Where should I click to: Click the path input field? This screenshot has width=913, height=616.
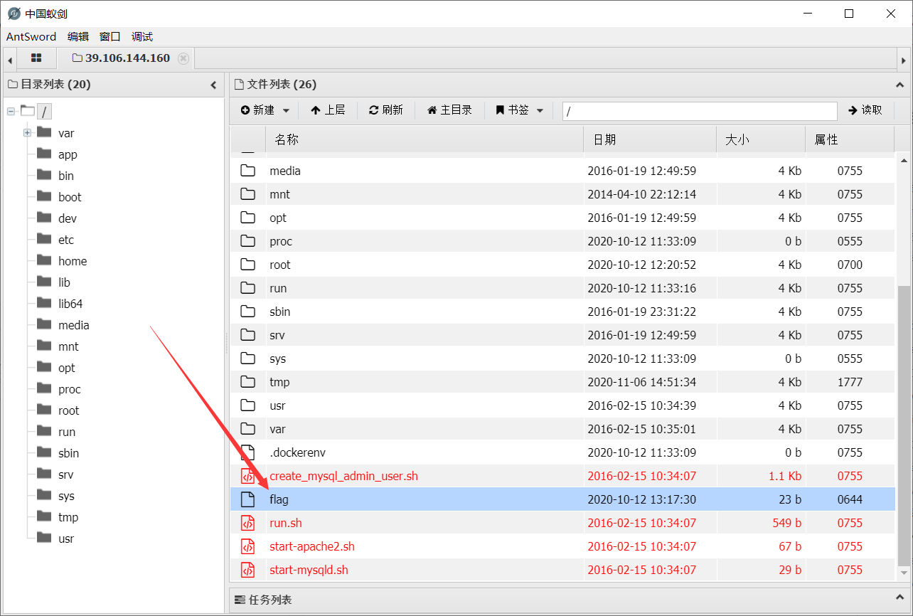(x=700, y=111)
